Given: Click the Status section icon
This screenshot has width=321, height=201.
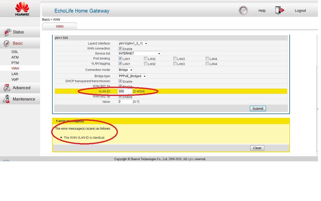Looking at the screenshot, I should point(7,32).
